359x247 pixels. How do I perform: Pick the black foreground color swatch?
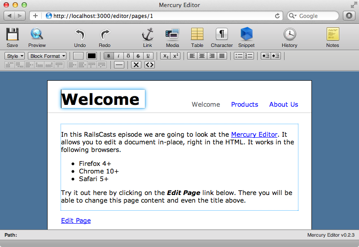[92, 56]
